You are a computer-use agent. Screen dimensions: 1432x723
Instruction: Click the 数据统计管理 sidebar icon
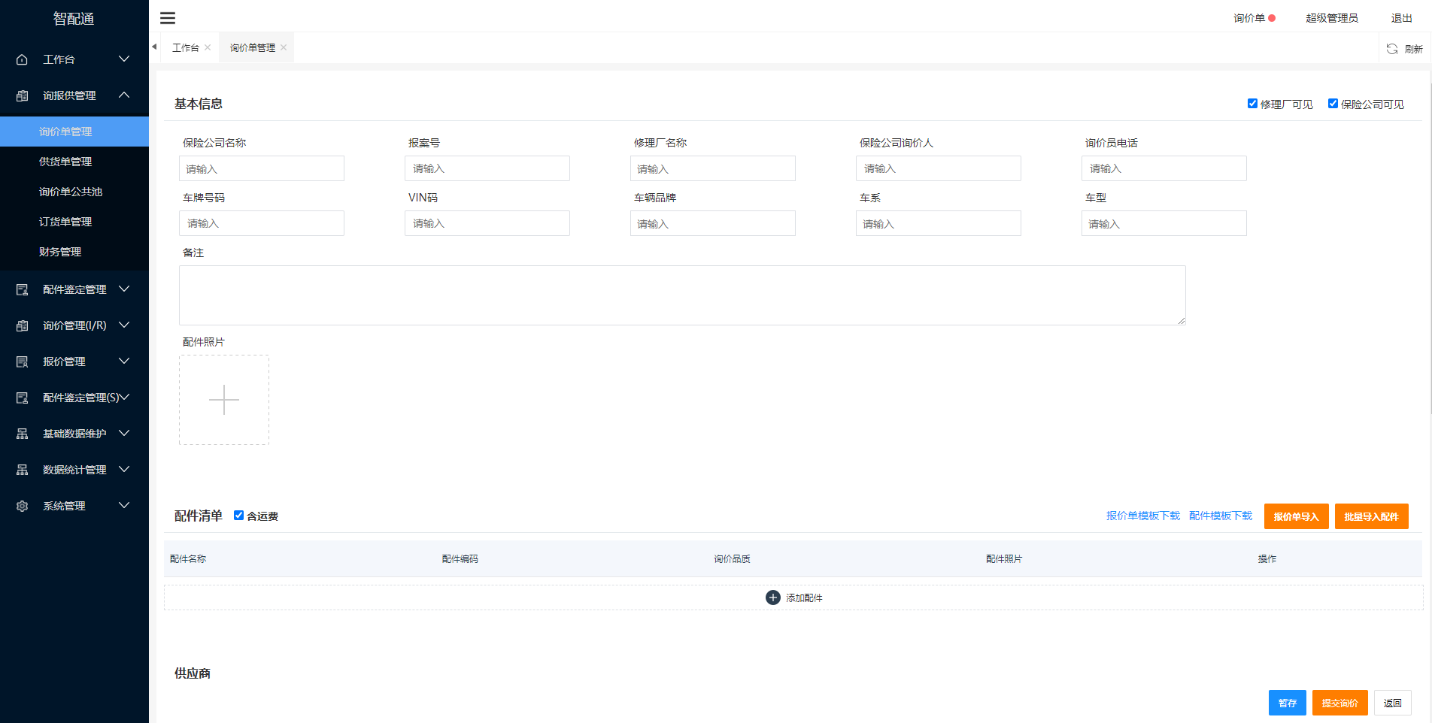22,470
